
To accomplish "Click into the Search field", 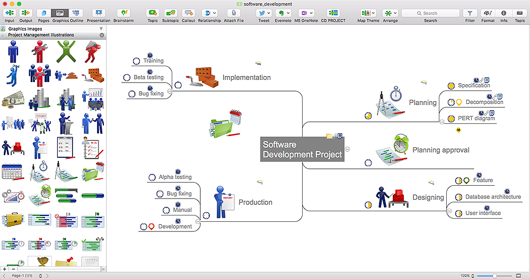I will (430, 13).
